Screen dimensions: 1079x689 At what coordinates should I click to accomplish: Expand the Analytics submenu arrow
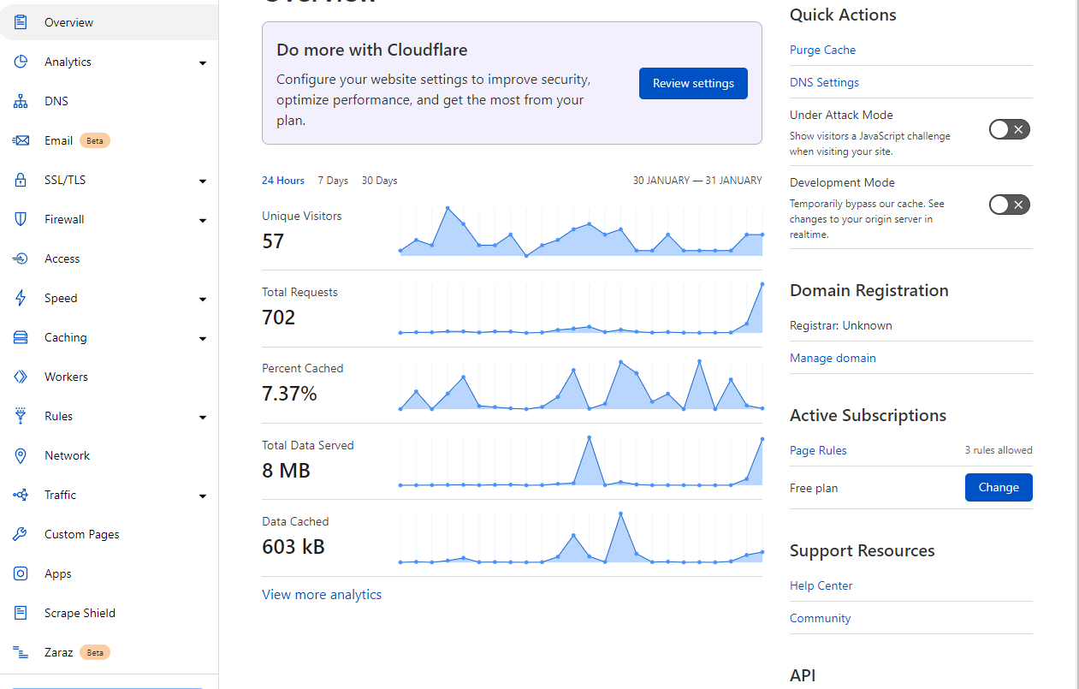pos(203,63)
